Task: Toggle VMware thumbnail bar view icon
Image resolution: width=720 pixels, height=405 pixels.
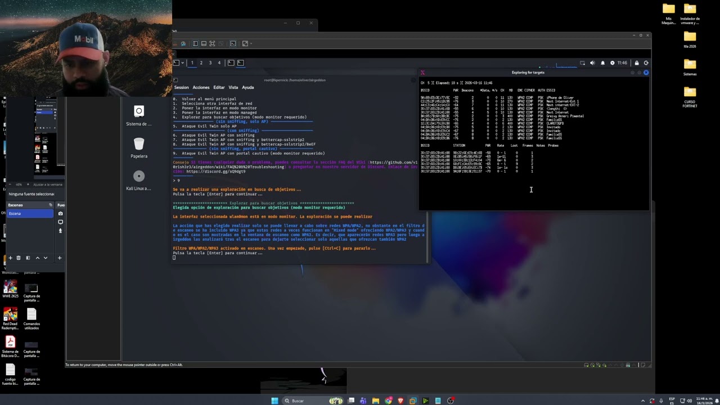Action: click(x=203, y=43)
